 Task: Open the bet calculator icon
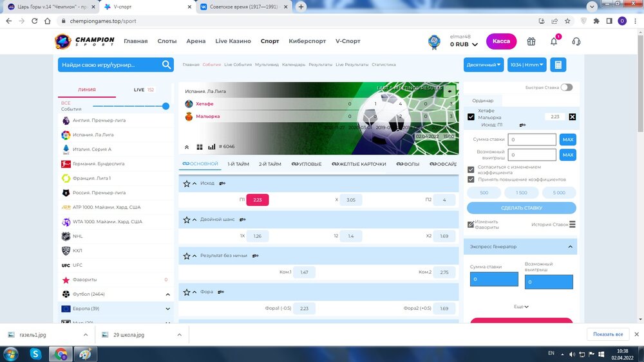tap(558, 65)
